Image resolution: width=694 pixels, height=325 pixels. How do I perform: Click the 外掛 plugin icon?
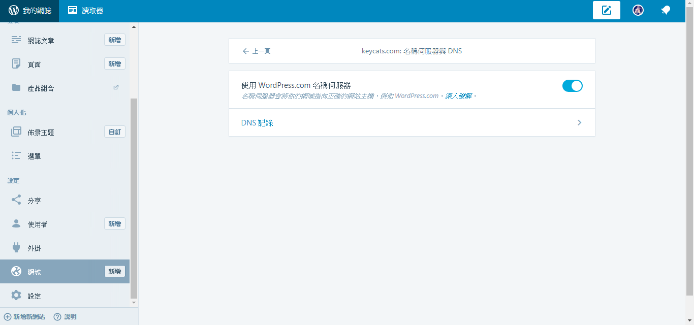[x=16, y=248]
